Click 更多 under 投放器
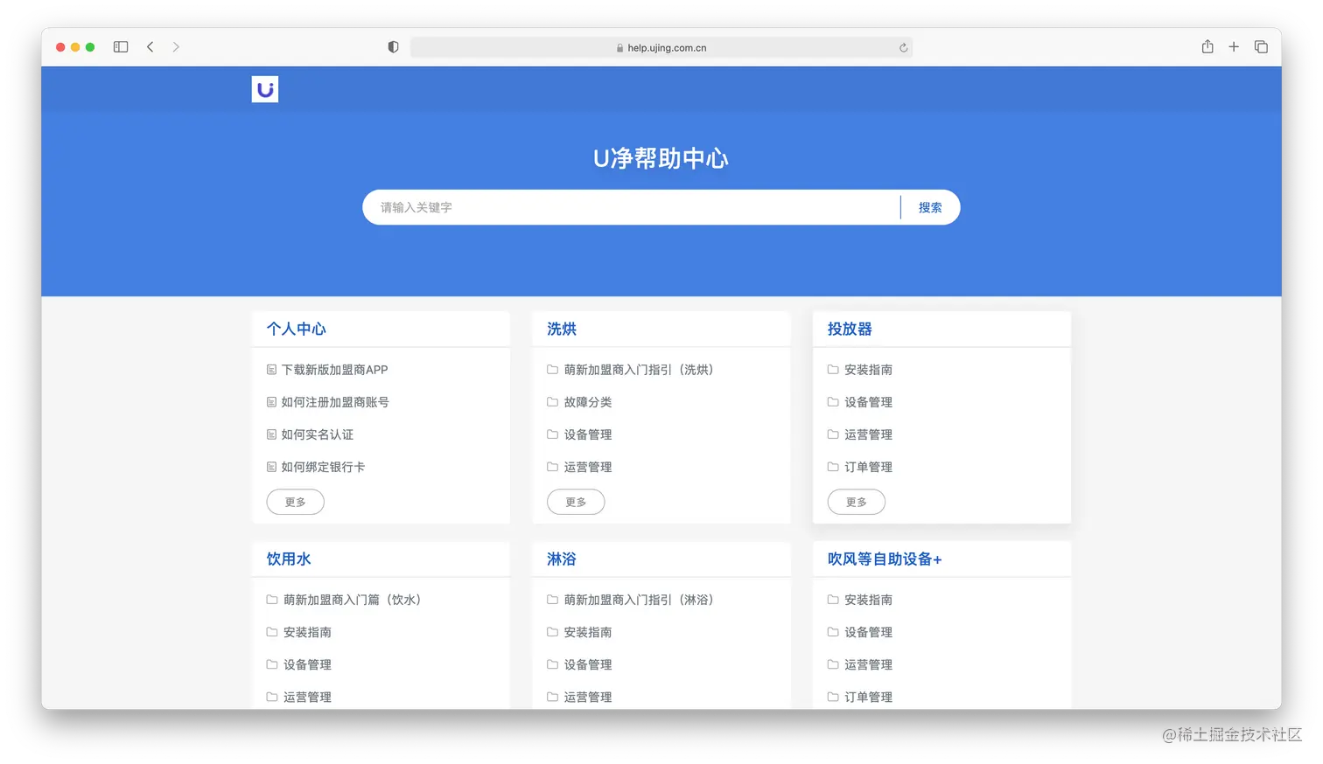The height and width of the screenshot is (764, 1323). pyautogui.click(x=857, y=502)
